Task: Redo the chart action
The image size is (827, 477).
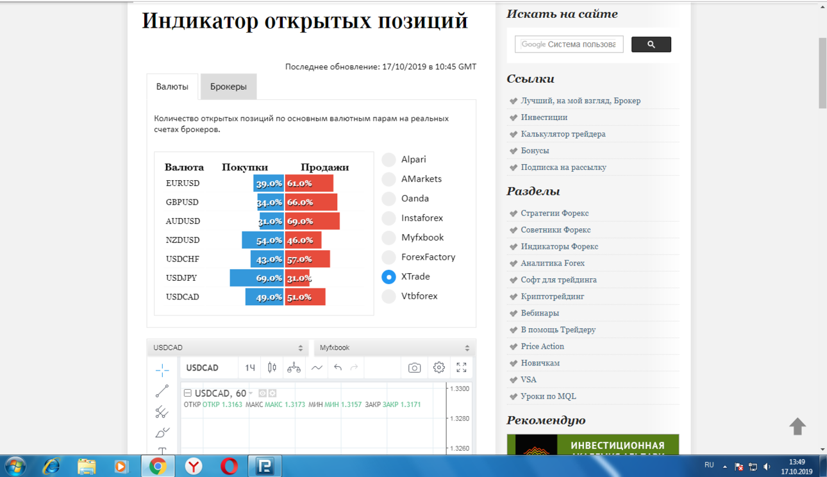Action: click(354, 367)
